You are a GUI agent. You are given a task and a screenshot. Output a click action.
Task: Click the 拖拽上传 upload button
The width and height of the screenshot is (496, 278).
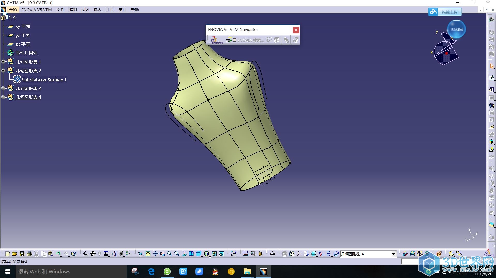[x=445, y=12]
